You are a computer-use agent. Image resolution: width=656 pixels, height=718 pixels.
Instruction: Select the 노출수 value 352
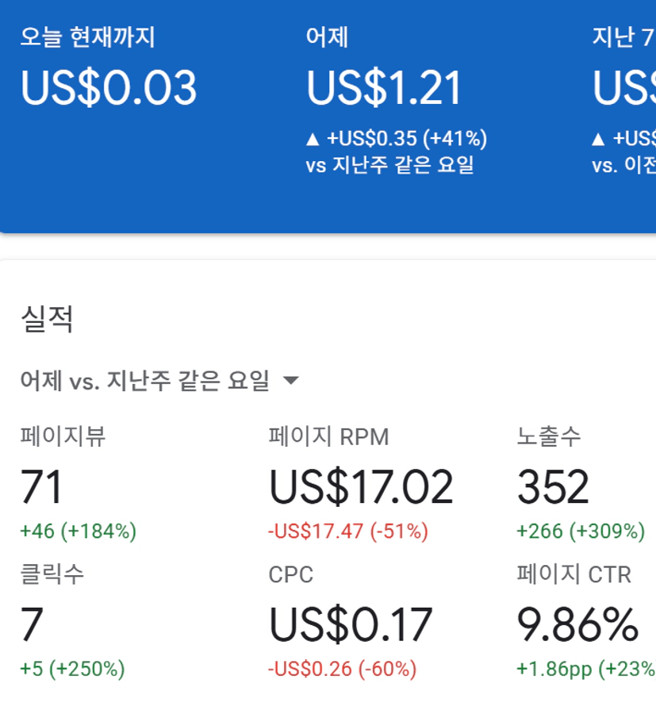point(553,487)
